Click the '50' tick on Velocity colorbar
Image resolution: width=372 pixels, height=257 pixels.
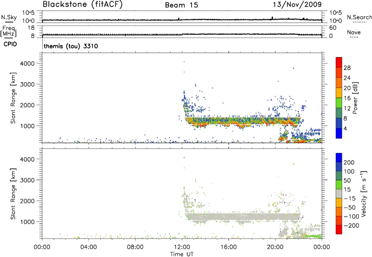[x=347, y=180]
